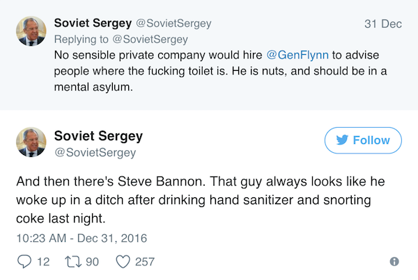Image resolution: width=418 pixels, height=280 pixels.
Task: Open bold Soviet Sergey name in main tweet
Action: pos(98,136)
